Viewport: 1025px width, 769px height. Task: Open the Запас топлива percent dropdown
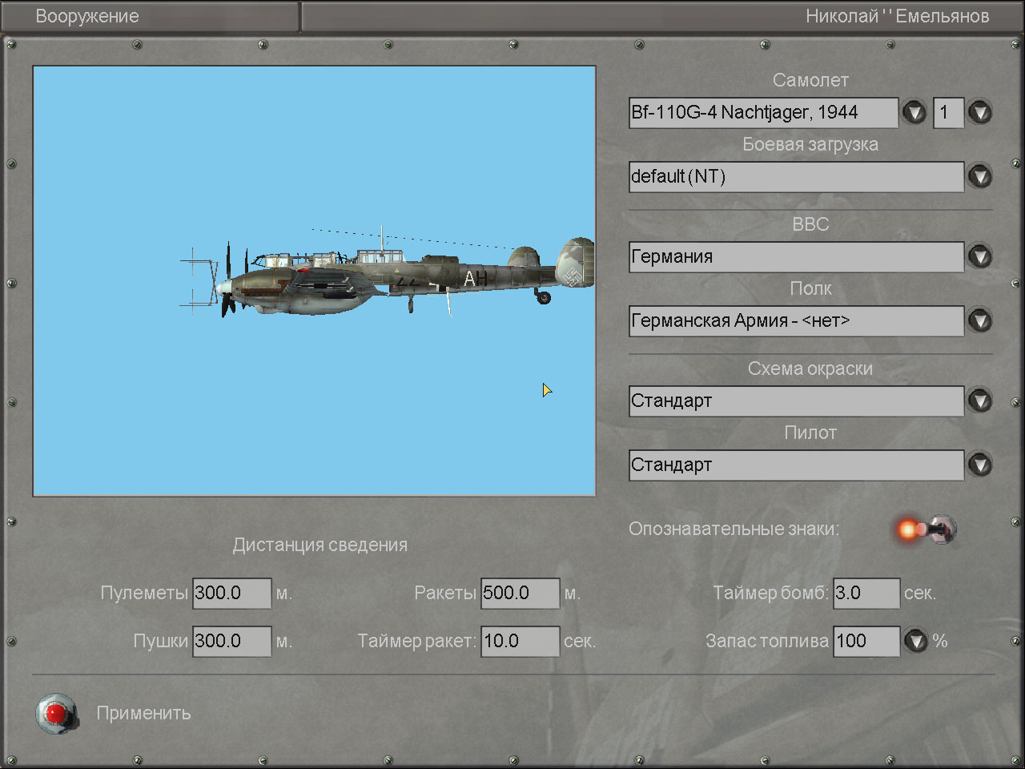tap(915, 641)
